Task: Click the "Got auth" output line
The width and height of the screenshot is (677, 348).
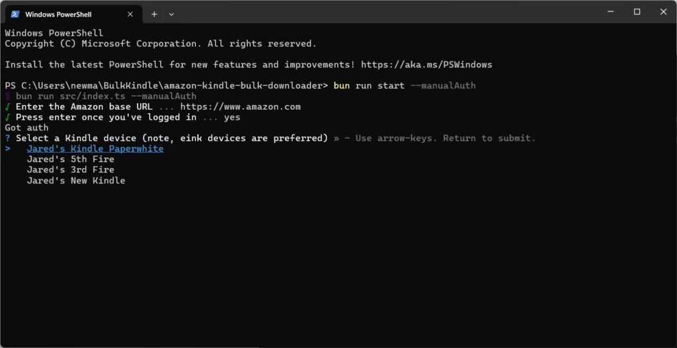Action: click(26, 128)
